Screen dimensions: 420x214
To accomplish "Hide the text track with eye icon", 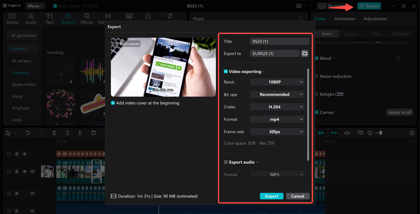I will (25, 154).
